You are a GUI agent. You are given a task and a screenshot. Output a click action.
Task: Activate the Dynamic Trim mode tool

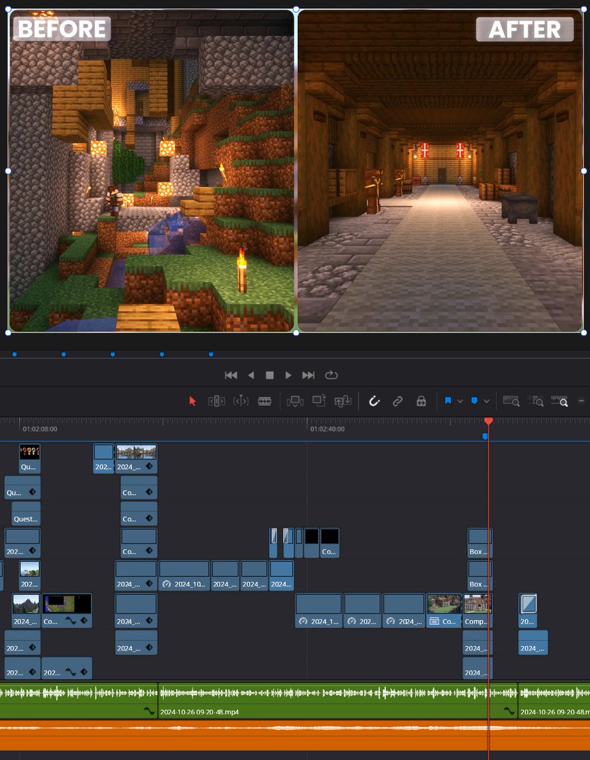[x=241, y=401]
